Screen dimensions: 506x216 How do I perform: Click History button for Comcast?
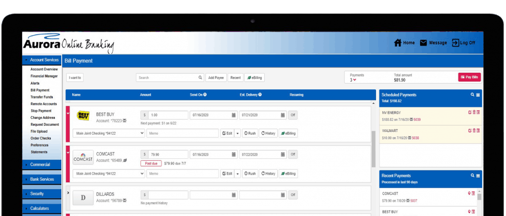[268, 174]
